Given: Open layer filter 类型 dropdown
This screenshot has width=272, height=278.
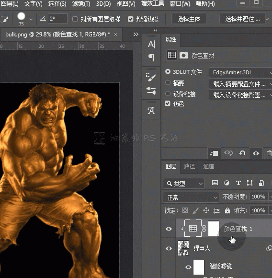Looking at the screenshot, I should (183, 183).
